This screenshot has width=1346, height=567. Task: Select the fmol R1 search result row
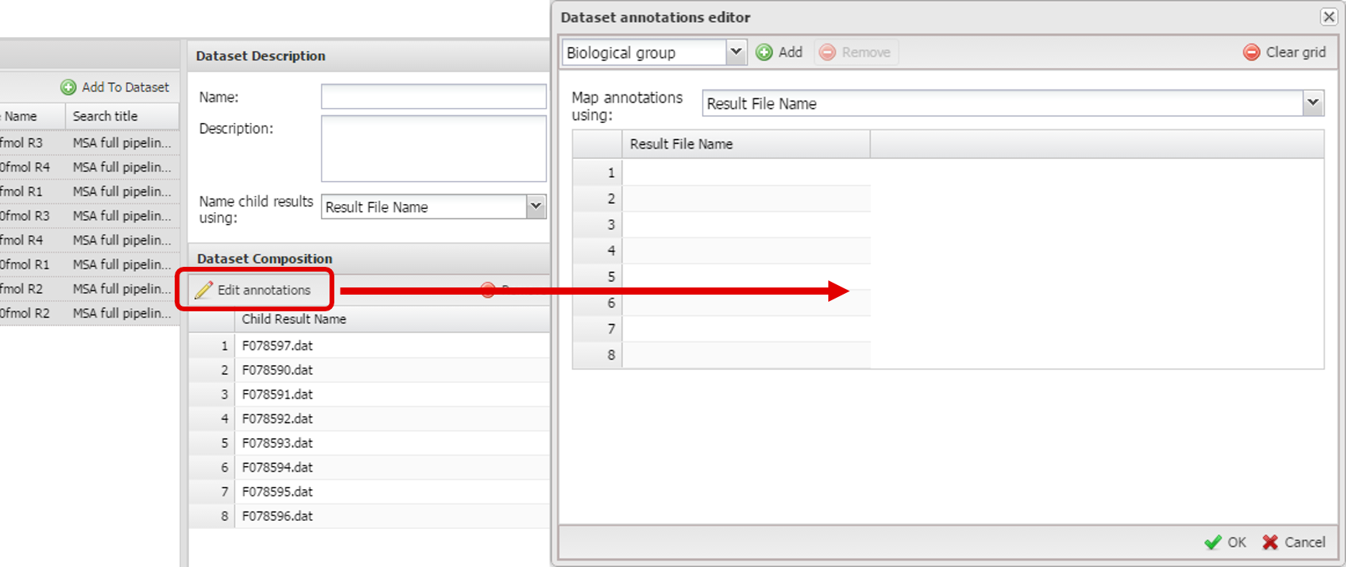[90, 191]
